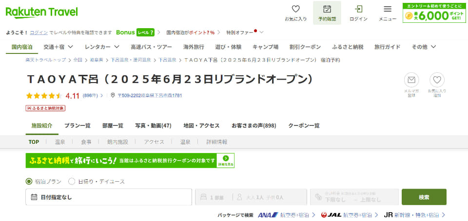468x221 pixels.
Task: Select the 館内施設 sub-tab
Action: coord(117,142)
